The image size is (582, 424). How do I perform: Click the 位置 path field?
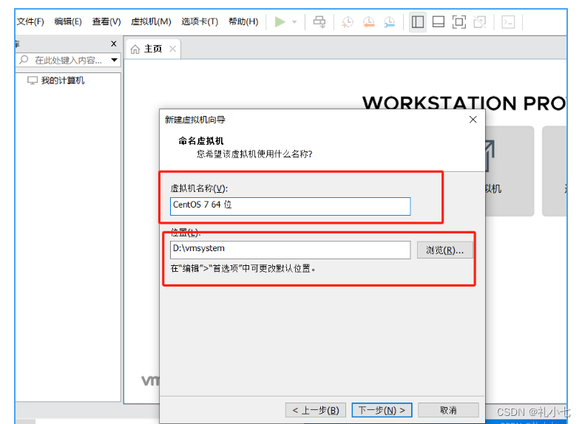click(290, 250)
